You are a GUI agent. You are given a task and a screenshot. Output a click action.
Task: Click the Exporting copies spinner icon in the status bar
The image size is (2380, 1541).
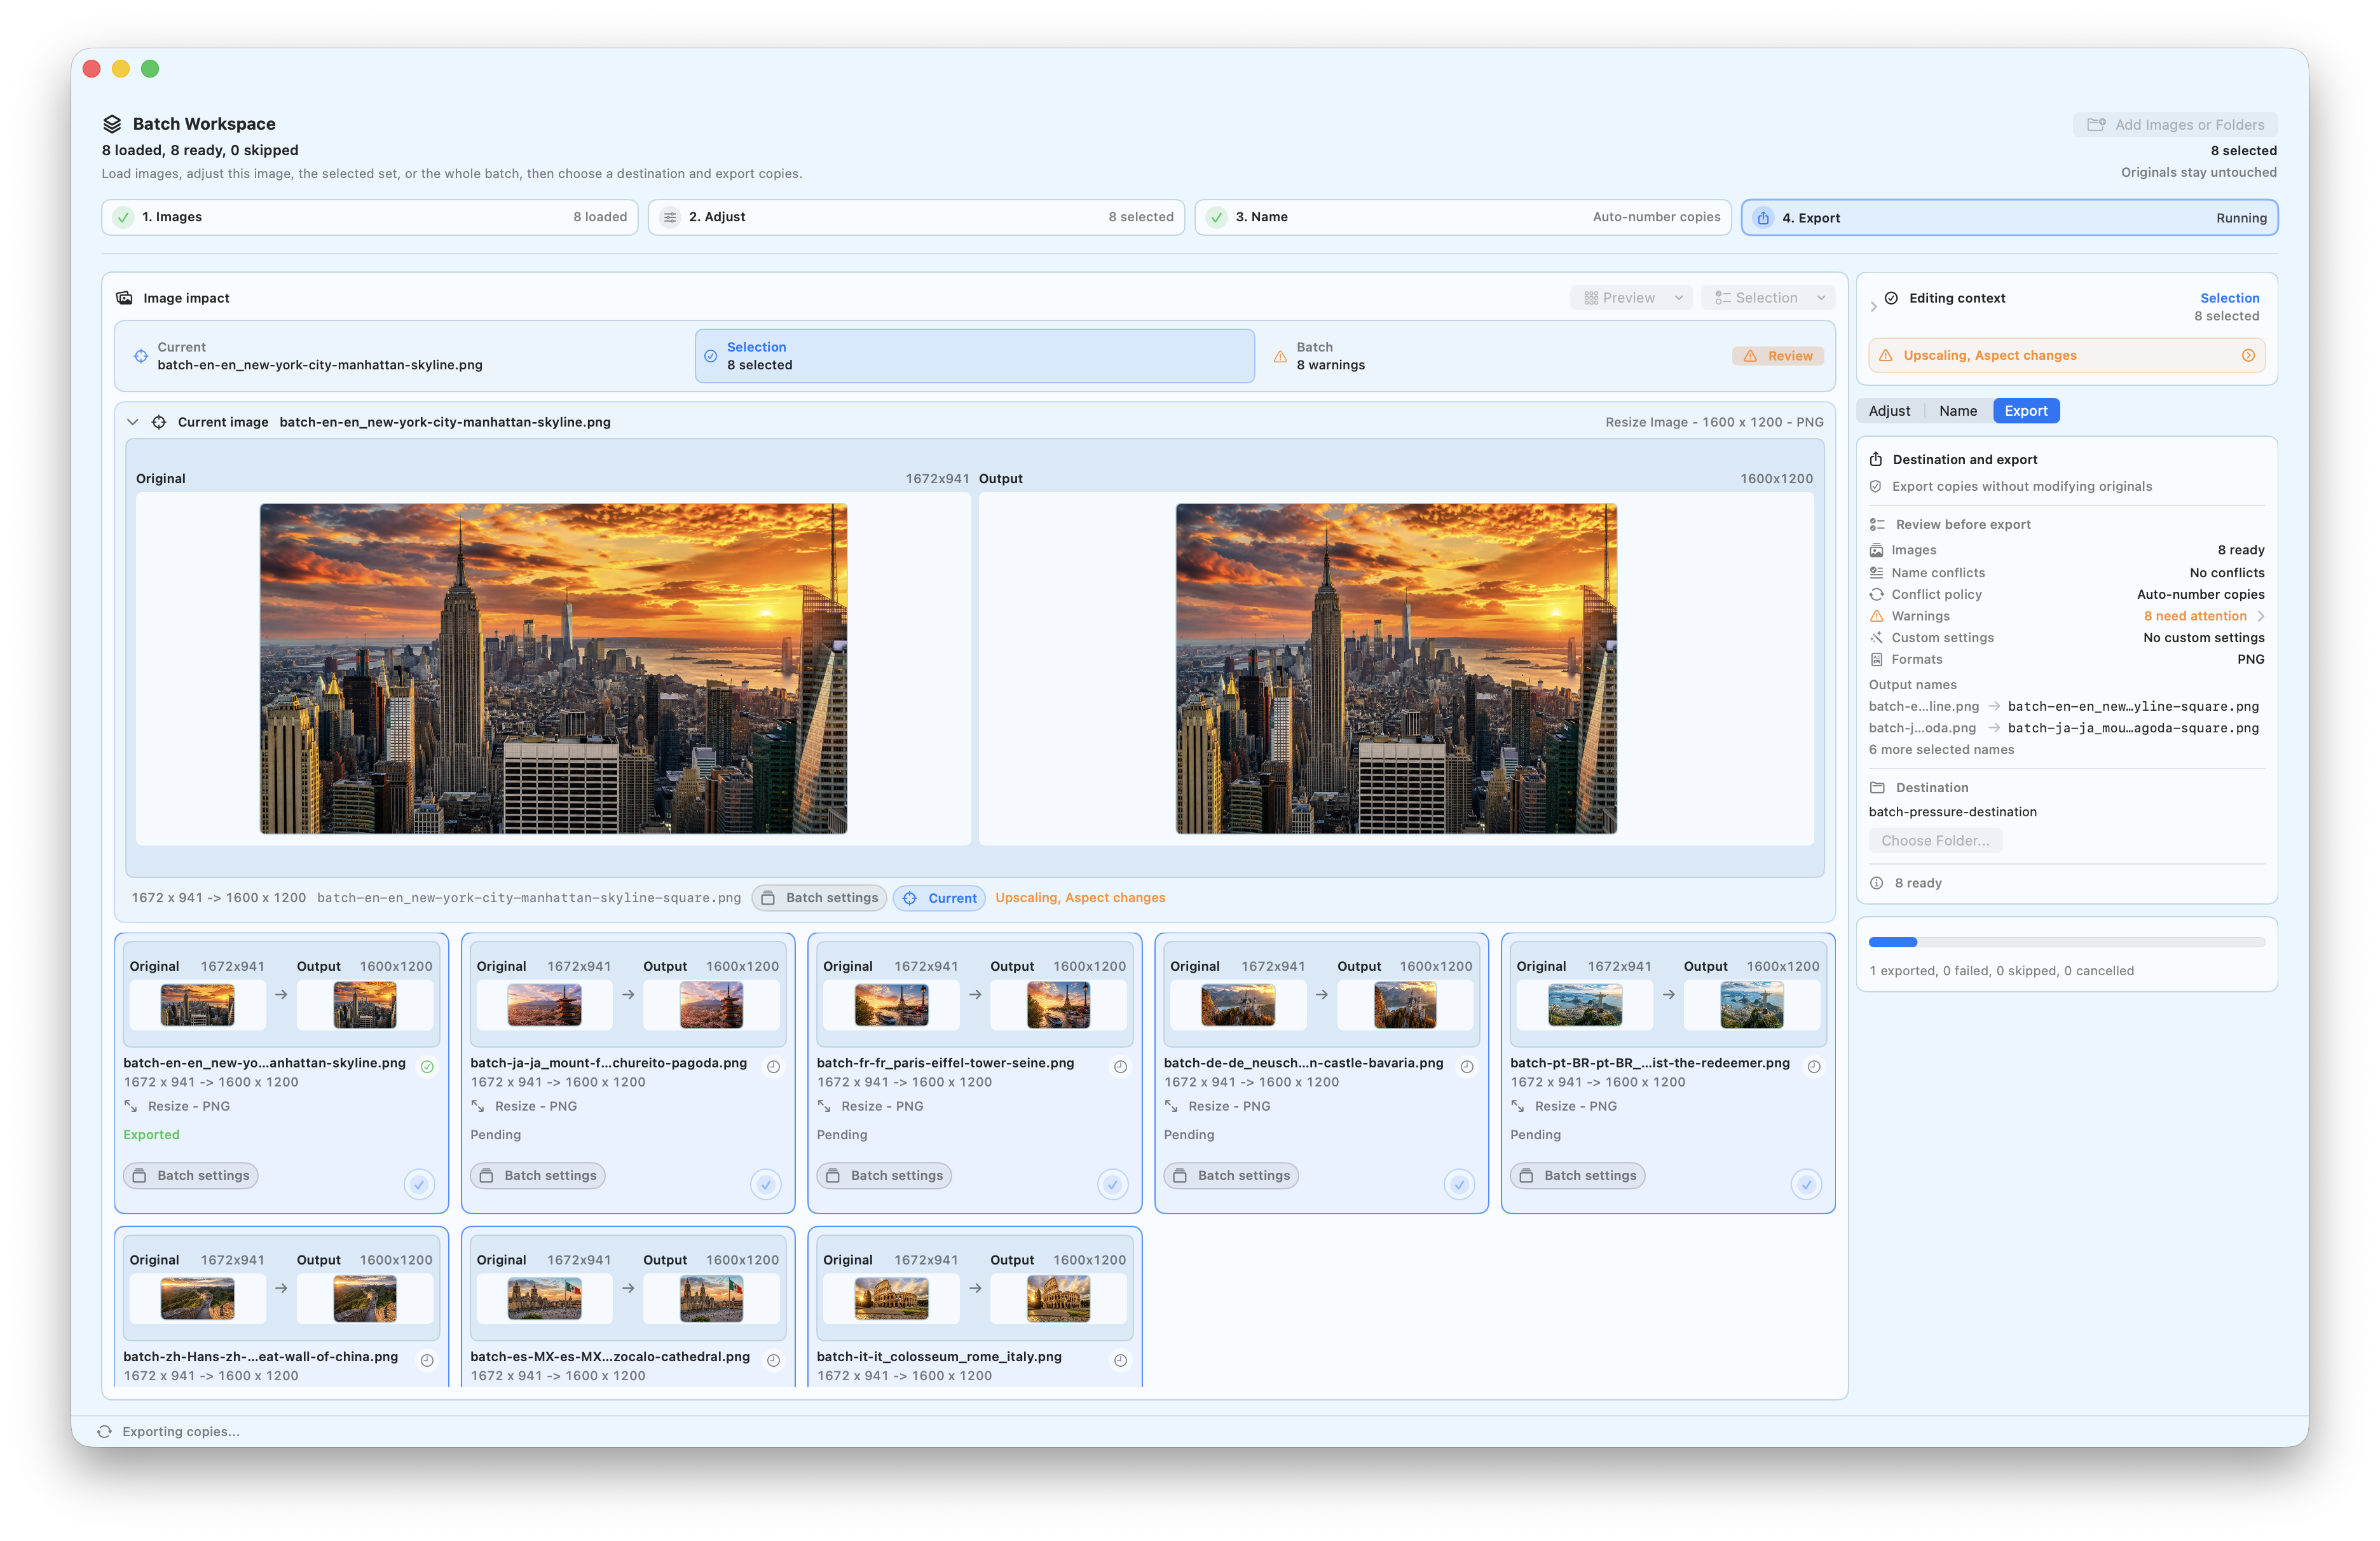(104, 1431)
